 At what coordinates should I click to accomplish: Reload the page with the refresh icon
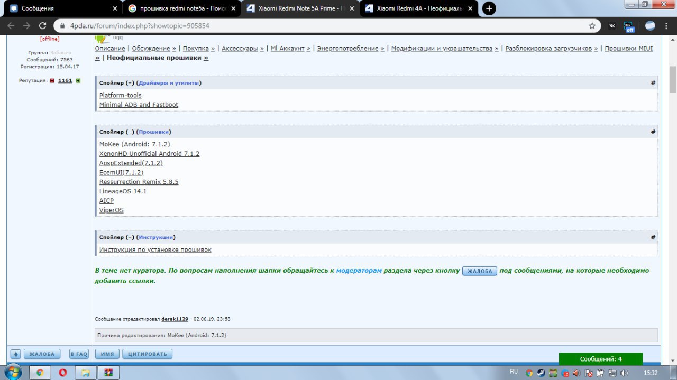(43, 25)
